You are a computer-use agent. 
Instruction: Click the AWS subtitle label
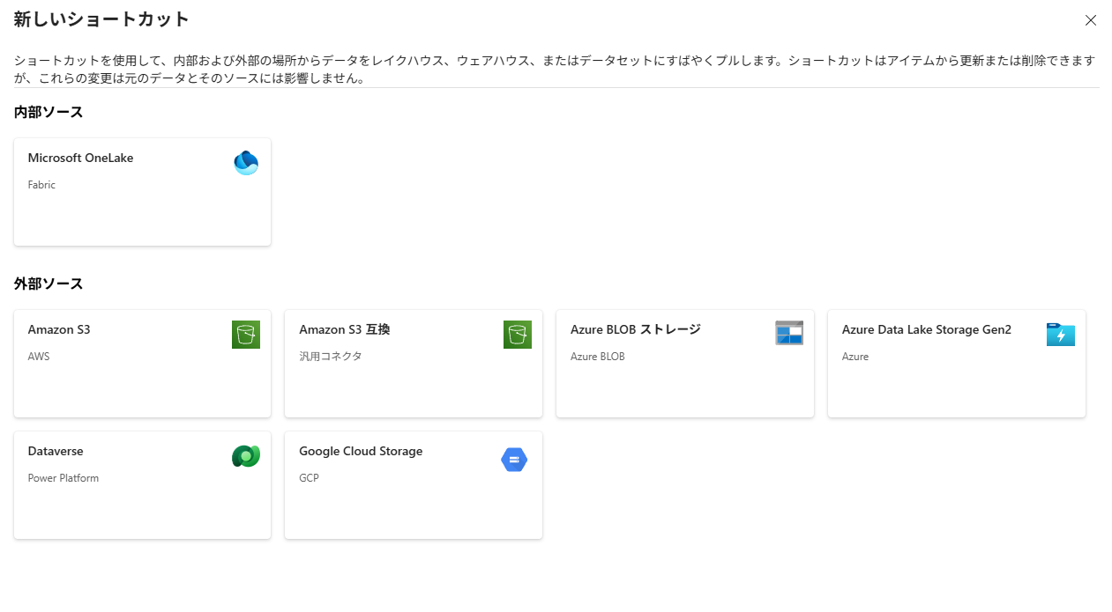tap(39, 357)
